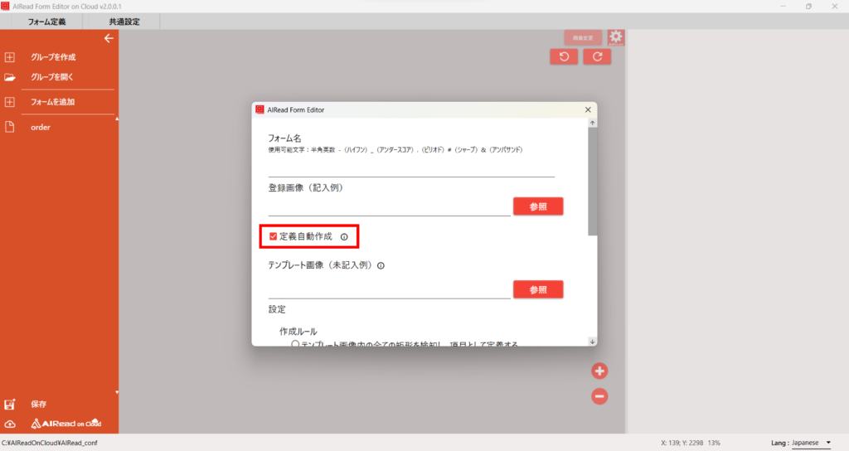The image size is (849, 451).
Task: Open settings with the gear icon
Action: [615, 37]
